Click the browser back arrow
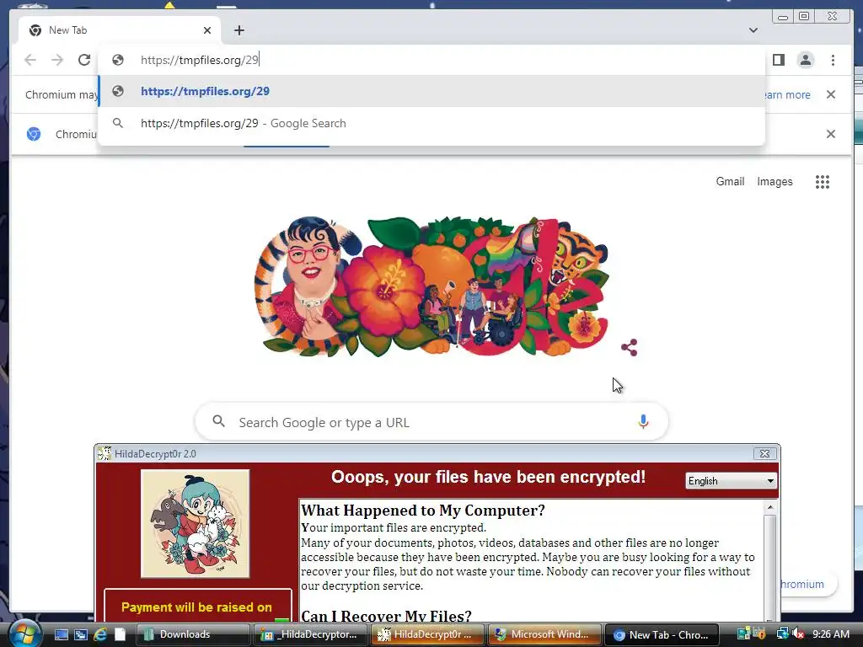 click(x=30, y=60)
